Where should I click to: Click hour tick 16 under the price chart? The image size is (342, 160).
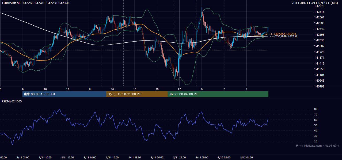pos(112,89)
